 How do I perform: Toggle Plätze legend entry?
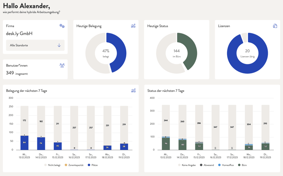pos(93,165)
